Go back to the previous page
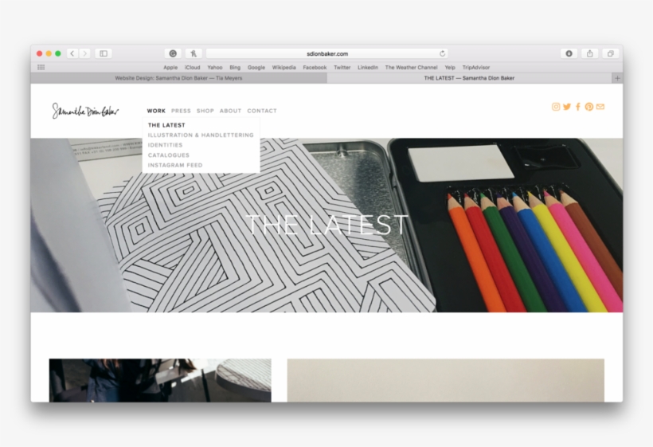This screenshot has height=447, width=653. coord(72,53)
